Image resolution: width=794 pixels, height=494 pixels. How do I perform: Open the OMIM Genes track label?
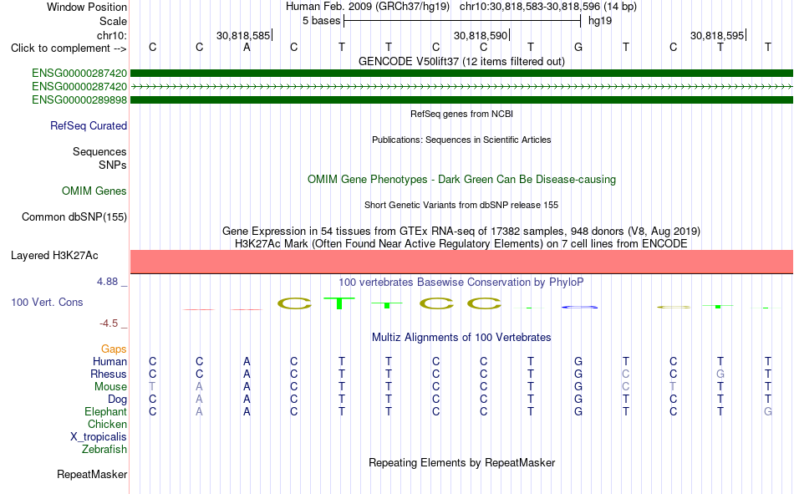point(94,191)
